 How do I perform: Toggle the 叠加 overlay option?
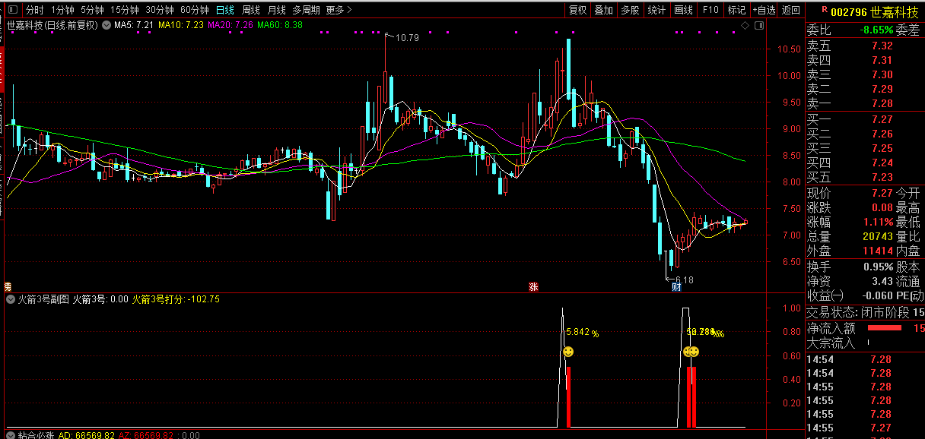(603, 10)
